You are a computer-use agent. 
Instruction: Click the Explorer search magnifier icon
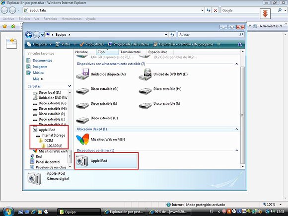point(241,34)
